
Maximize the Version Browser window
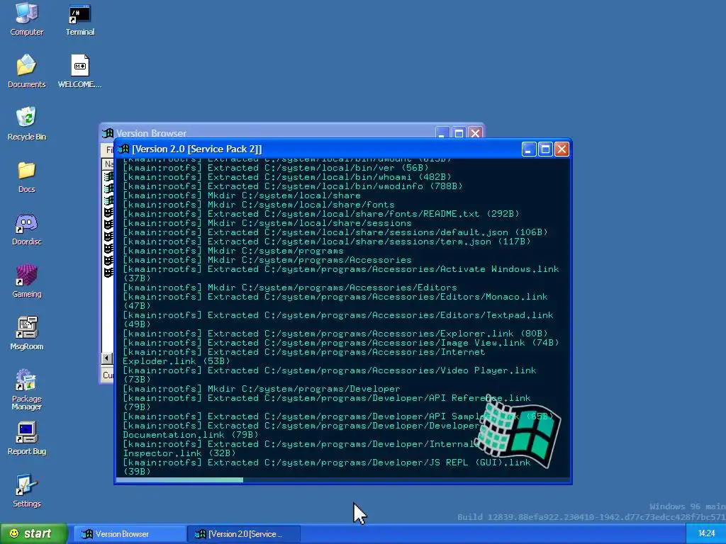[x=459, y=133]
